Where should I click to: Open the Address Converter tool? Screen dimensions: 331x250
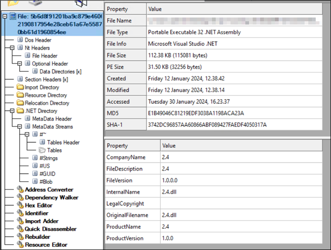coord(49,189)
